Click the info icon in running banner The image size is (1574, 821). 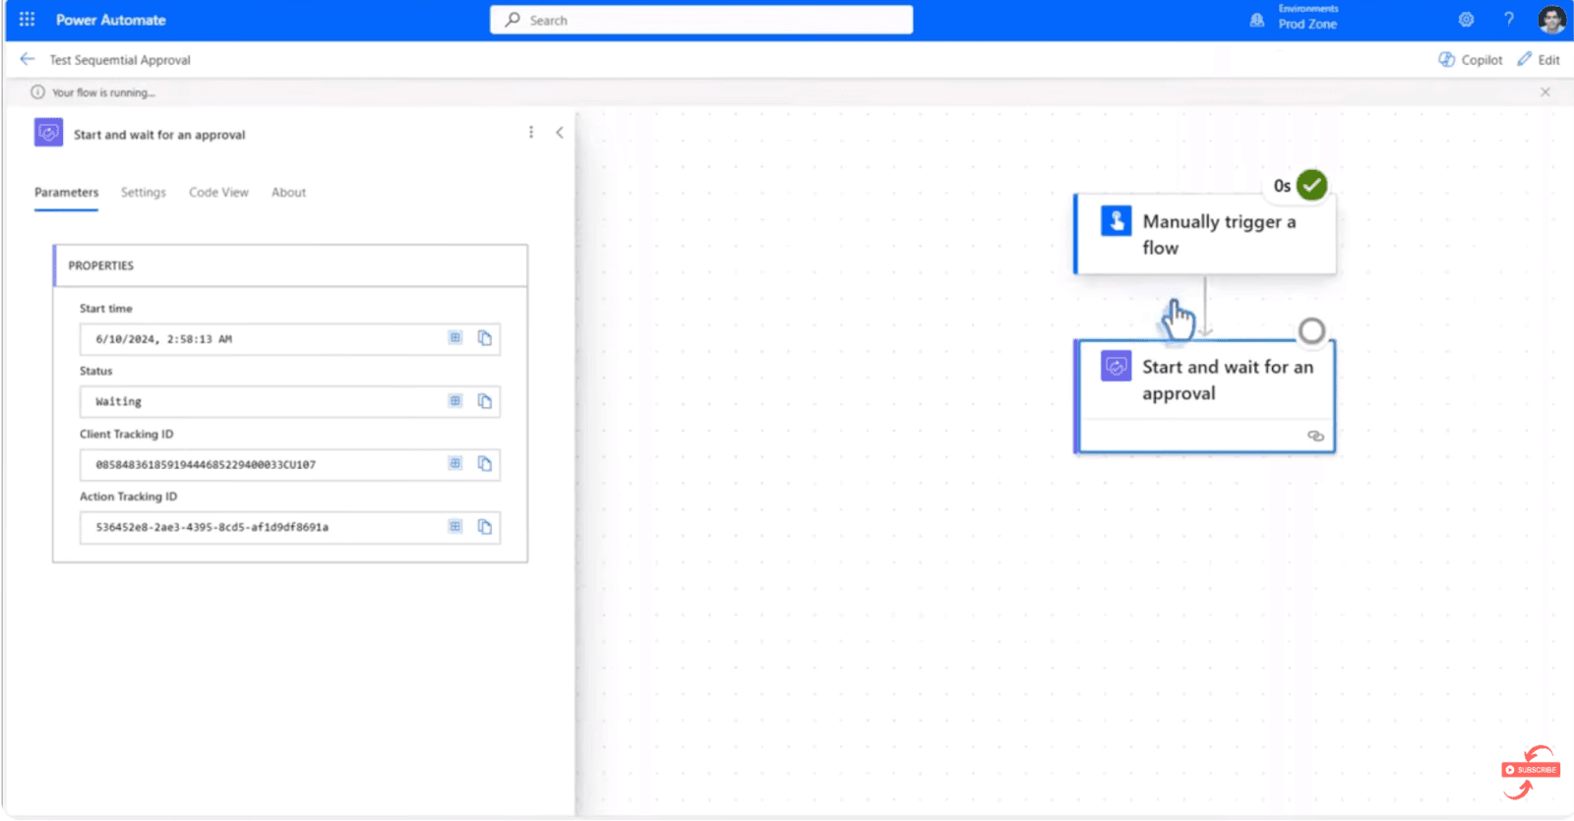(37, 92)
